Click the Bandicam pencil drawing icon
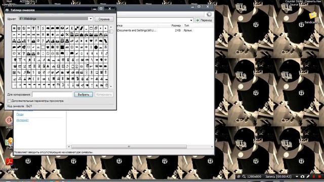 point(308,176)
